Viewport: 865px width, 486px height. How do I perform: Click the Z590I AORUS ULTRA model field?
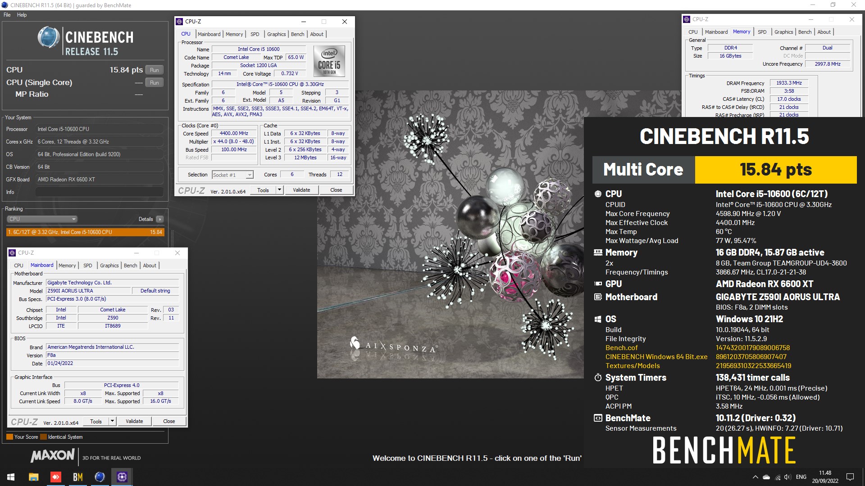click(x=89, y=291)
